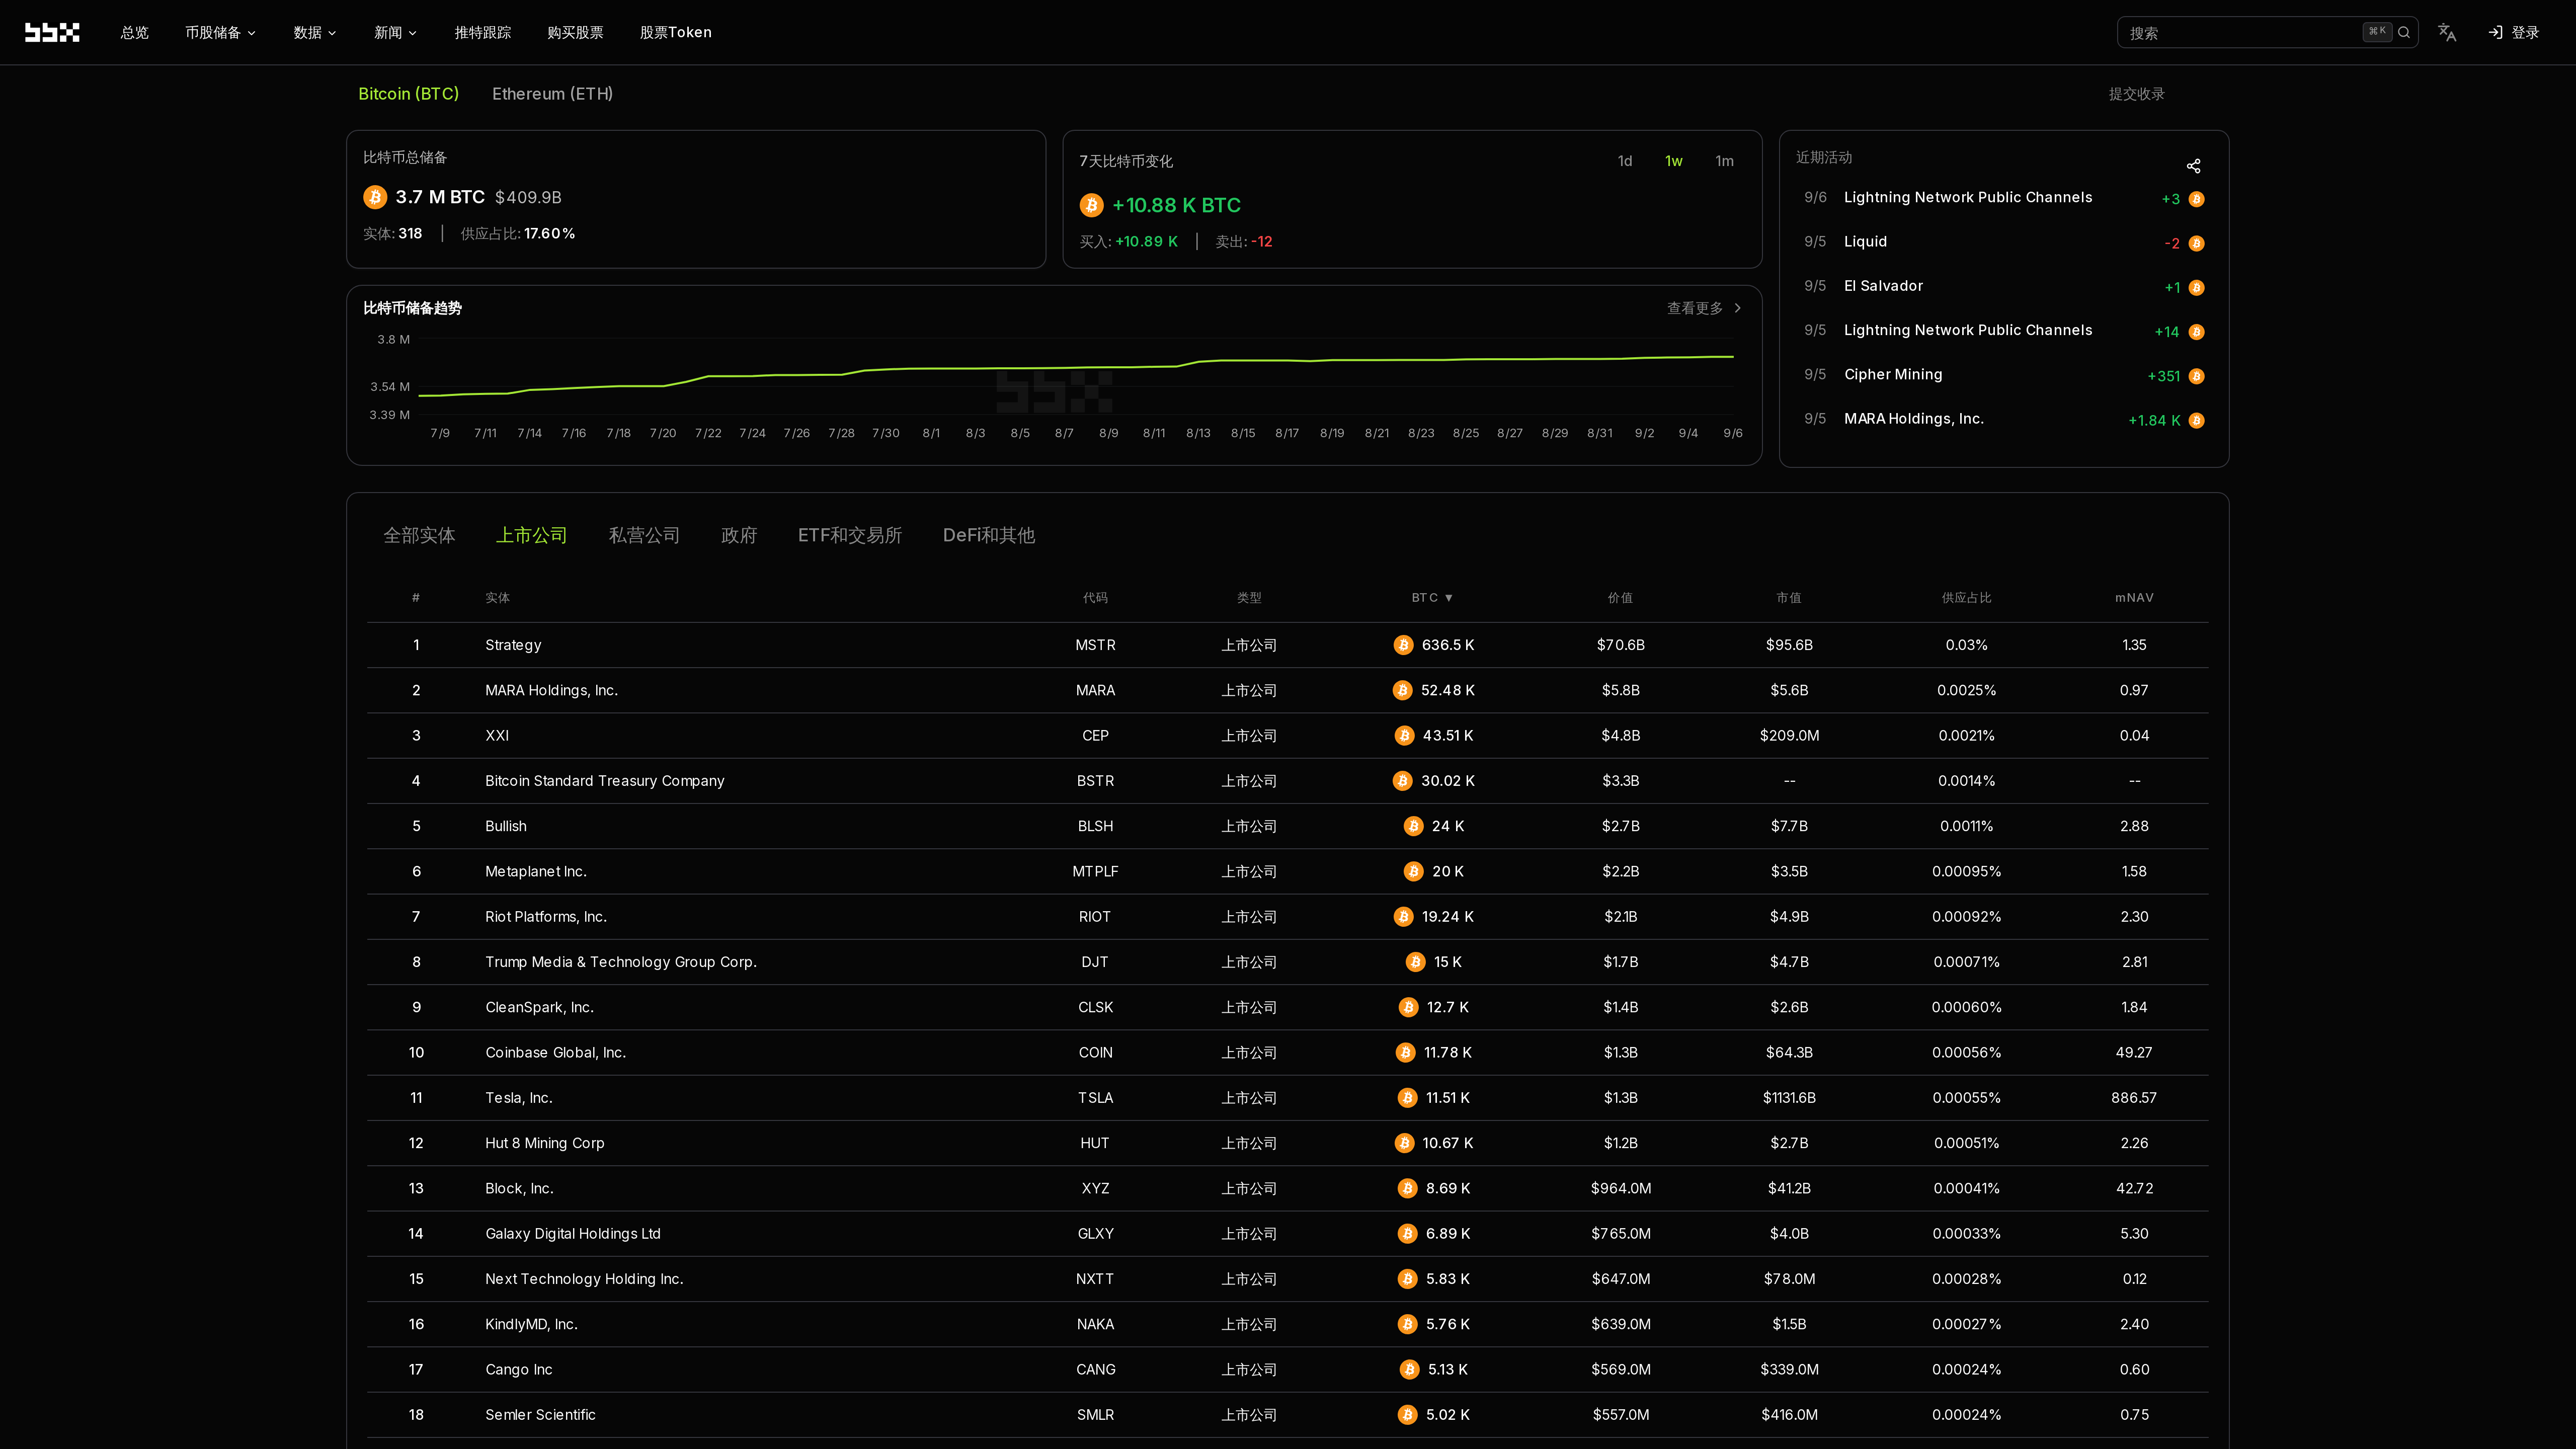Open 9/6 Lightning Network Public Channels activity
The image size is (2576, 1449).
(2003, 198)
